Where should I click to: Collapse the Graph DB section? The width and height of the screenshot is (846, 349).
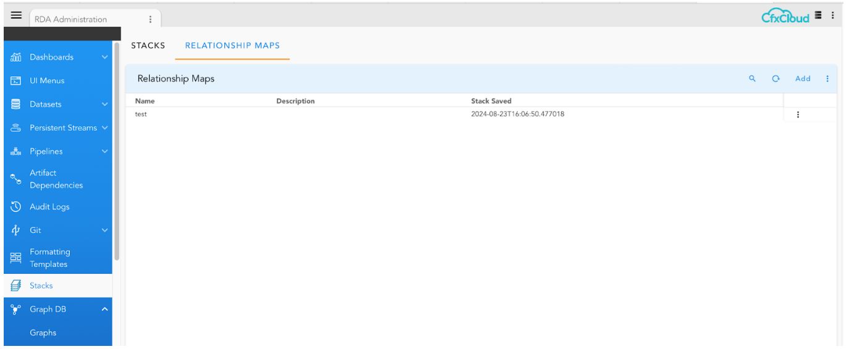[104, 310]
